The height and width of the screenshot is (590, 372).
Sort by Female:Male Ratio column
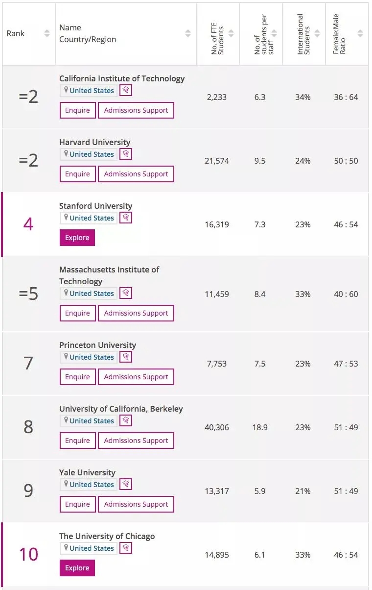(x=360, y=34)
